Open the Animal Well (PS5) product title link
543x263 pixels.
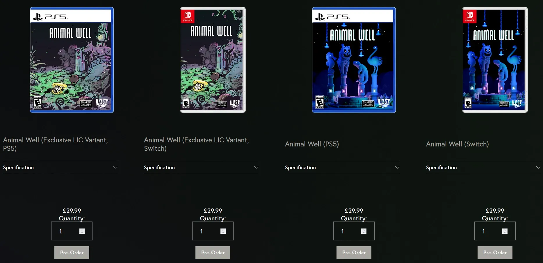(x=312, y=144)
